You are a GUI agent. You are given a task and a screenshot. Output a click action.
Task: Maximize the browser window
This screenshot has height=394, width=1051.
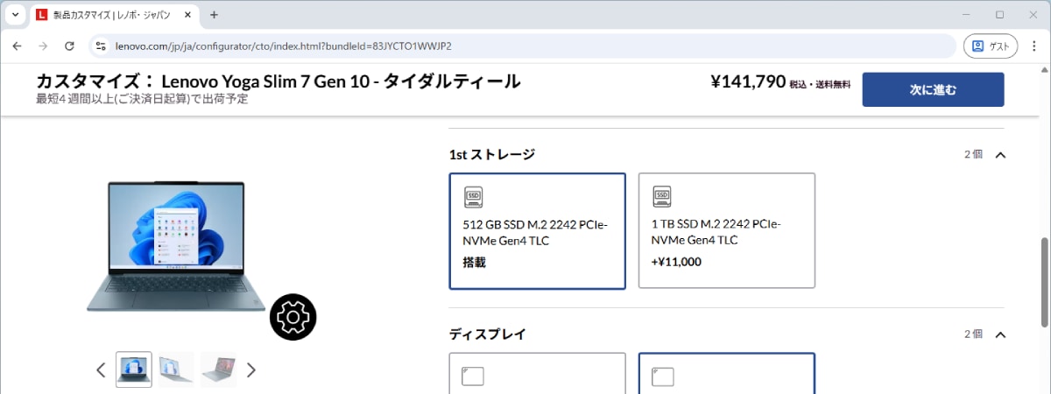click(999, 15)
